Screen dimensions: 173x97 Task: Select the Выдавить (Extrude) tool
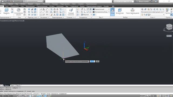[6, 11]
